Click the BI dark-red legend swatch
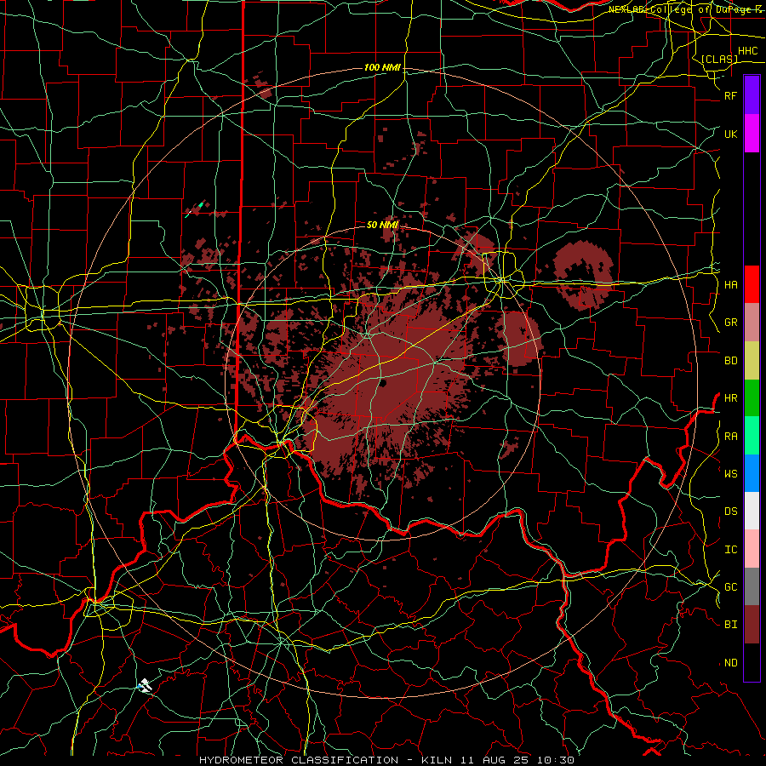Screen dimensions: 766x766 click(752, 625)
